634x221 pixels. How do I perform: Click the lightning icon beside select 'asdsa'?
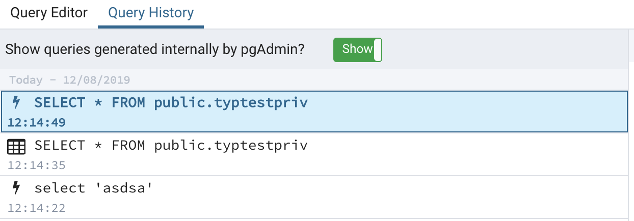click(x=16, y=188)
